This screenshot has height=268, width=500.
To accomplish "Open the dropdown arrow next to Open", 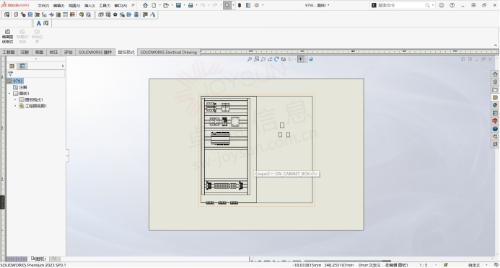I will pyautogui.click(x=172, y=6).
